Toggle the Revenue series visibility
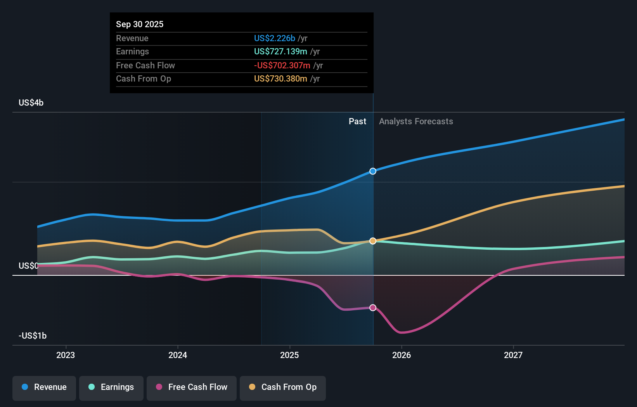 [44, 388]
